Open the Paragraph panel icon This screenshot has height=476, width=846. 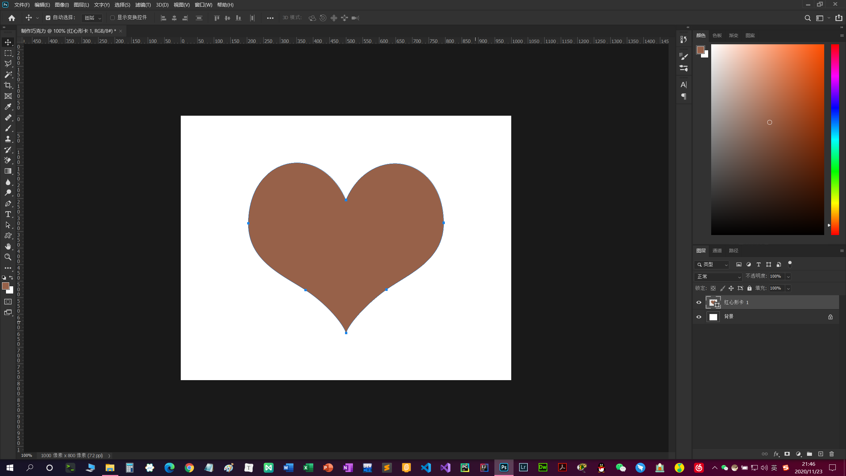684,97
